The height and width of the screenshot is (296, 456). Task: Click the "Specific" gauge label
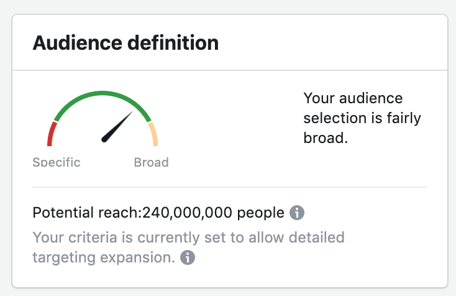coord(57,162)
